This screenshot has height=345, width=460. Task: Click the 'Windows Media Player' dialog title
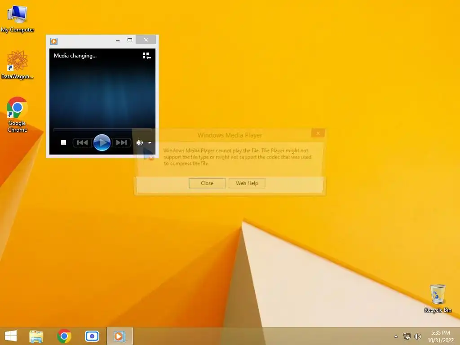(x=230, y=135)
